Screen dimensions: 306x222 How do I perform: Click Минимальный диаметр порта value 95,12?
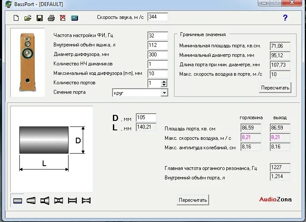[x=280, y=55]
